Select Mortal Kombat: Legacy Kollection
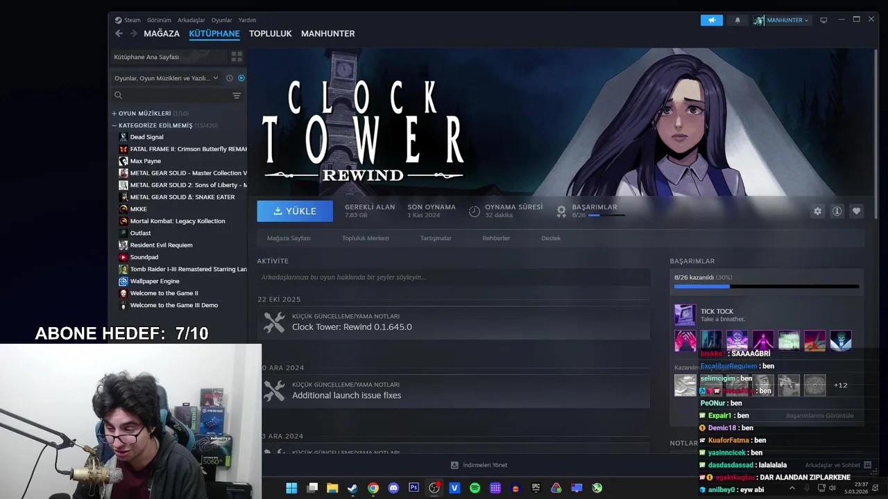Image resolution: width=888 pixels, height=499 pixels. click(179, 221)
